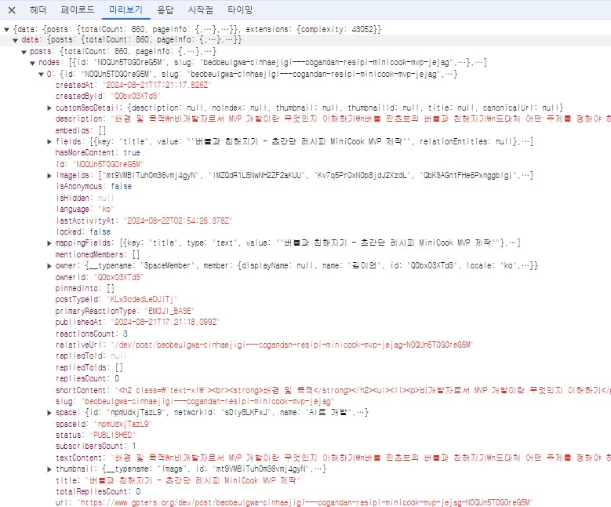Collapse the posts: {totalCount node

24,52
